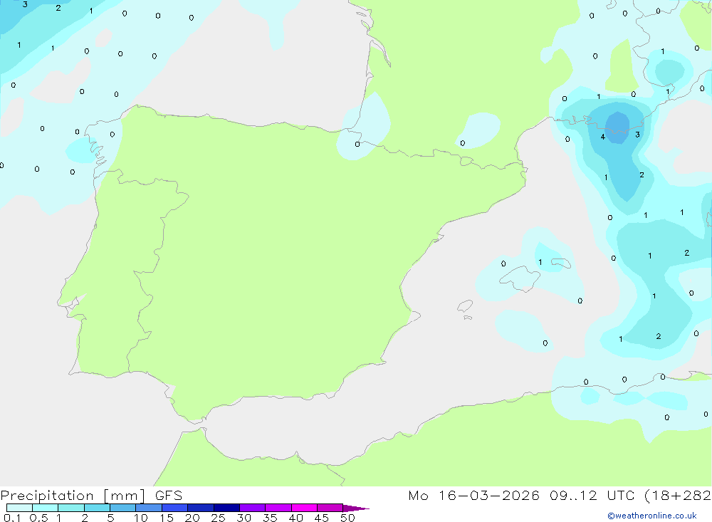Viewport: 712px width, 522px height.
Task: Click the '10' legend scale label
Action: pos(141,518)
